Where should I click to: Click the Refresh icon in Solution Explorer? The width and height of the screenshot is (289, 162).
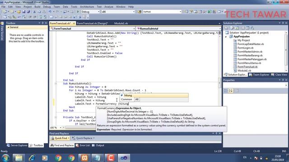coord(237,28)
